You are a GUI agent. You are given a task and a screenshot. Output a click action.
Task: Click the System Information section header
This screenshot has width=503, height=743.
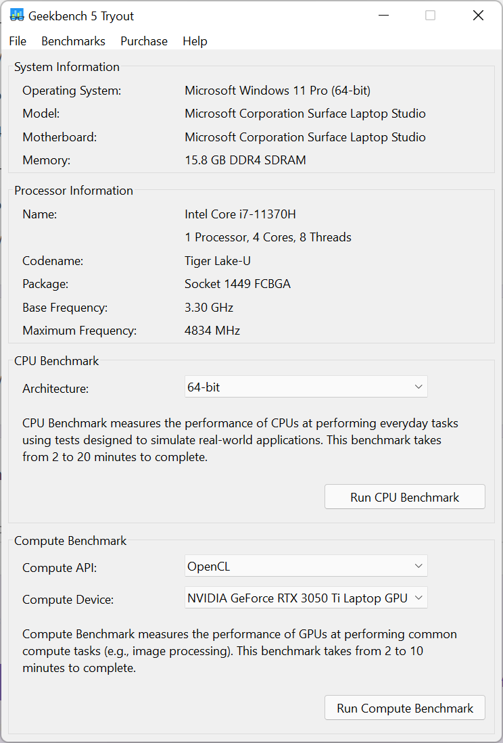[67, 67]
